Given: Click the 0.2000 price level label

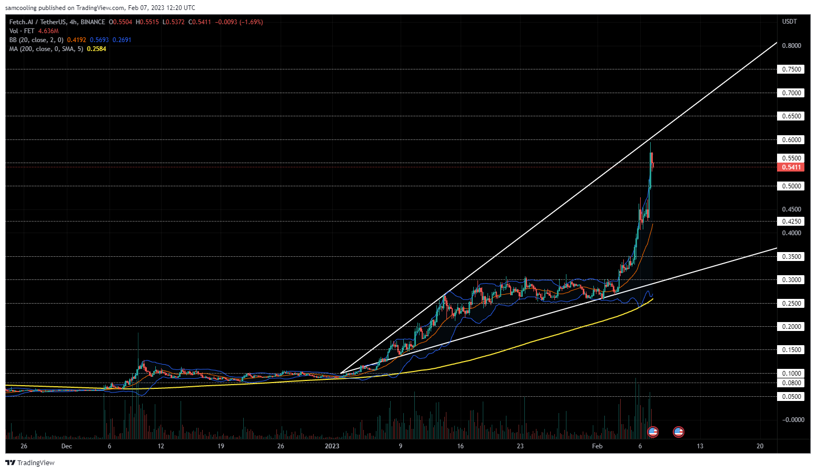Looking at the screenshot, I should point(791,327).
